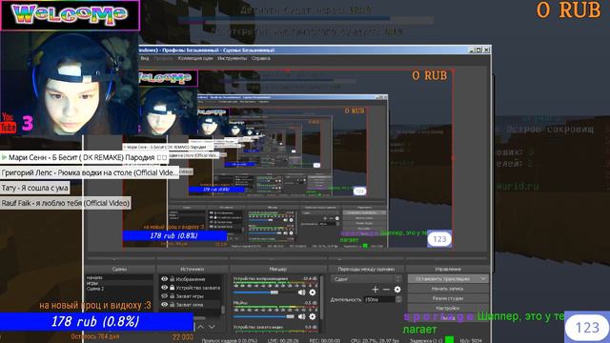
Task: Select the Захват игры source row
Action: click(191, 296)
